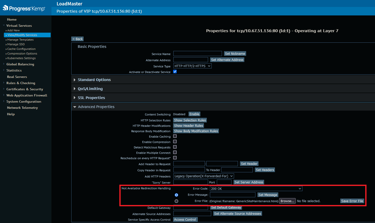This screenshot has height=223, width=375.
Task: Check Reschedule on every HTTP Request
Action: pyautogui.click(x=175, y=158)
